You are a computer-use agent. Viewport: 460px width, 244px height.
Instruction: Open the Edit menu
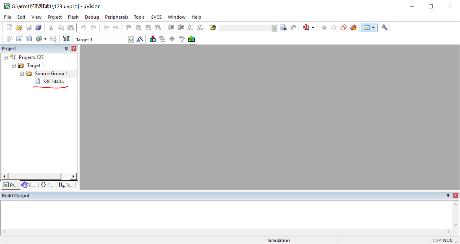[x=21, y=17]
